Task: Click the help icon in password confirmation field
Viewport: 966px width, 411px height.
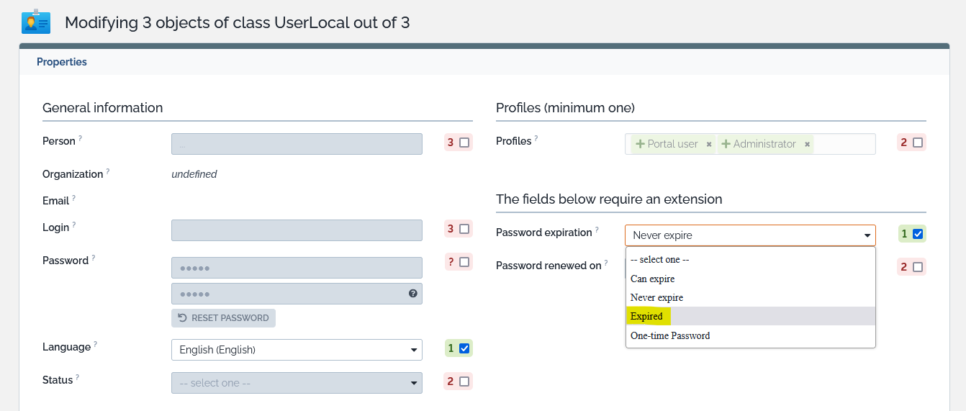Action: tap(413, 294)
